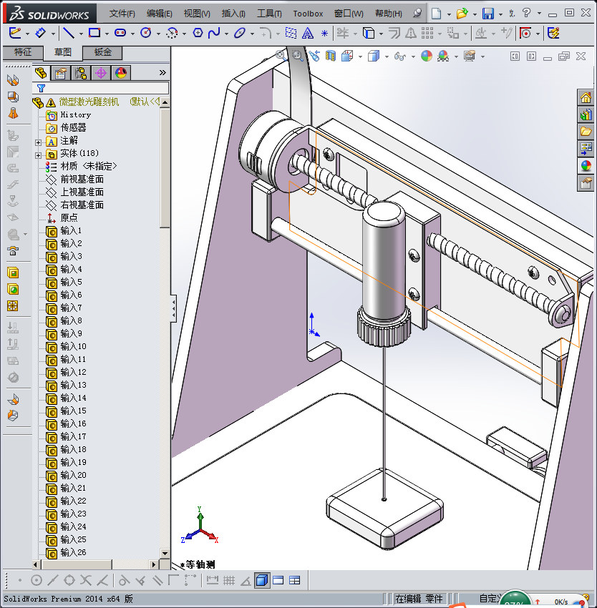This screenshot has width=597, height=608.
Task: Click the New document icon
Action: coord(437,14)
